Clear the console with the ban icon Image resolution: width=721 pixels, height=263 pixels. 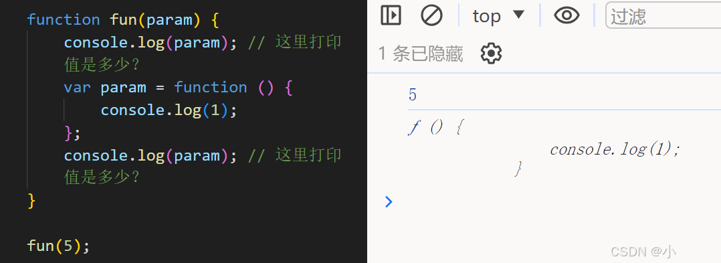tap(431, 15)
